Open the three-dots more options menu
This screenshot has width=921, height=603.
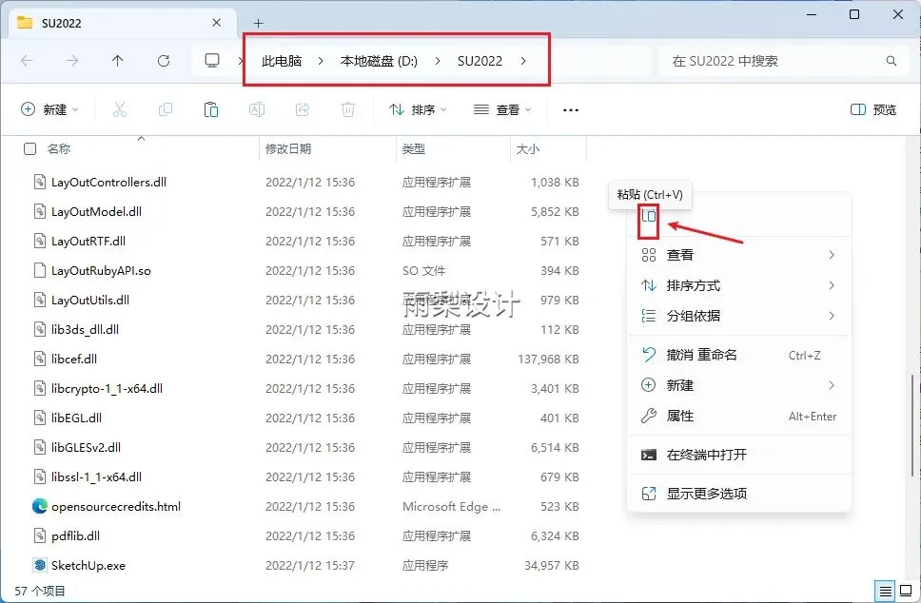570,109
